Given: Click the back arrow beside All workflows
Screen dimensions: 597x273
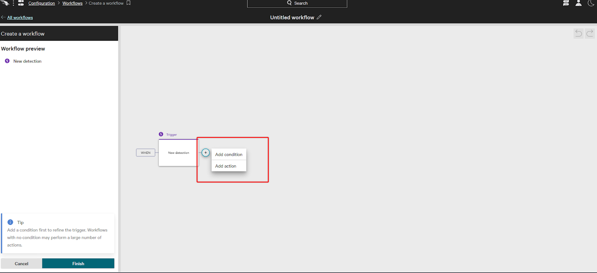Looking at the screenshot, I should coord(3,17).
